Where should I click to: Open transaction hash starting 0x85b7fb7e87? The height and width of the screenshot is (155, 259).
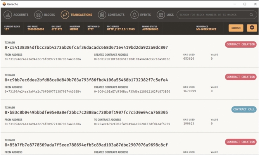[x=86, y=145]
